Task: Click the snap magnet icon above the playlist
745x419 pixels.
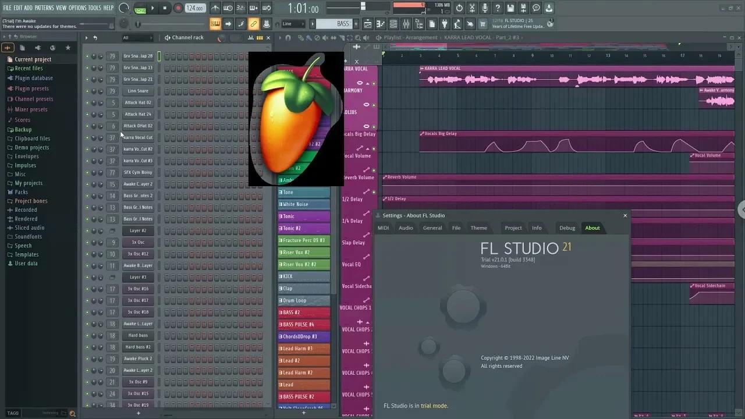Action: point(289,37)
